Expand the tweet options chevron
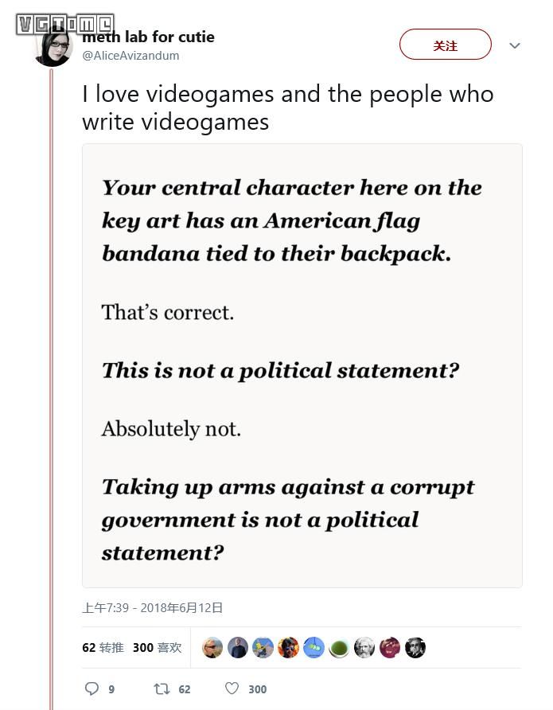553x710 pixels. [515, 45]
